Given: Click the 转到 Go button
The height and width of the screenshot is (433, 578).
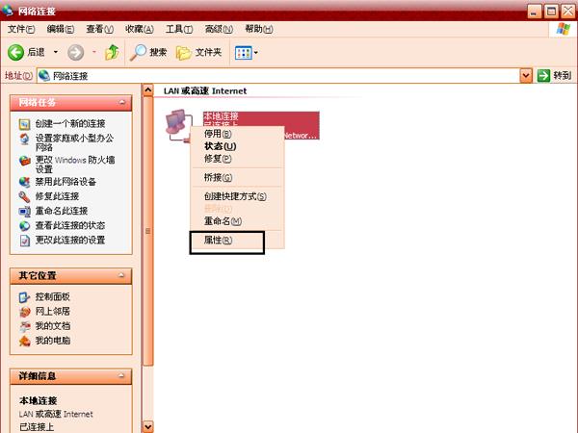Looking at the screenshot, I should 555,75.
